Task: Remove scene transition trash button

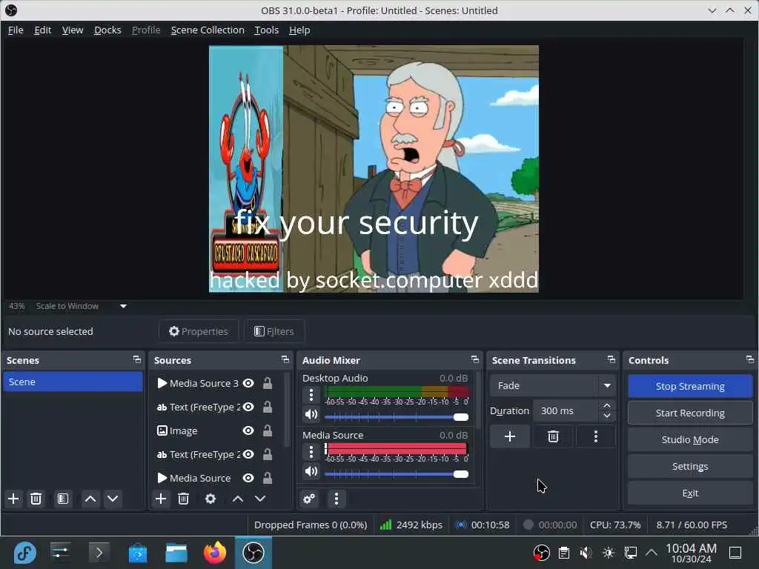Action: click(553, 436)
